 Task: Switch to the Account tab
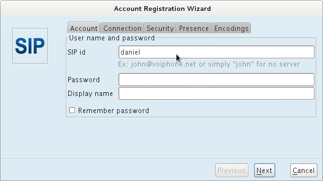click(x=83, y=28)
